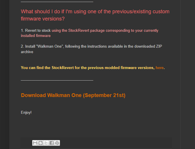The height and width of the screenshot is (149, 195).
Task: Click the 'installed firmware' link text
Action: 36,36
